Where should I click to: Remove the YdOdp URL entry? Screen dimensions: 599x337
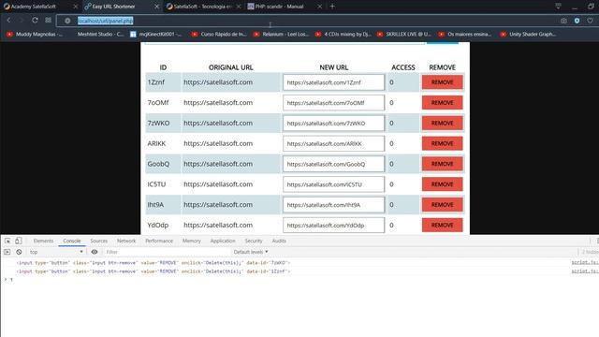[x=442, y=225]
